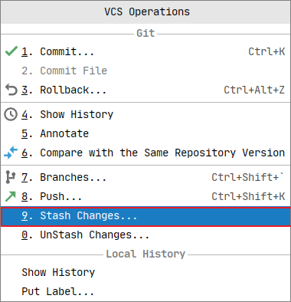The image size is (291, 302).
Task: Click the Branches fork icon
Action: [11, 177]
